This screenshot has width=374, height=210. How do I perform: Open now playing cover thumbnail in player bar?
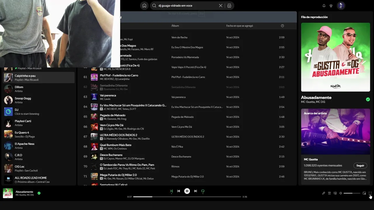[8, 193]
